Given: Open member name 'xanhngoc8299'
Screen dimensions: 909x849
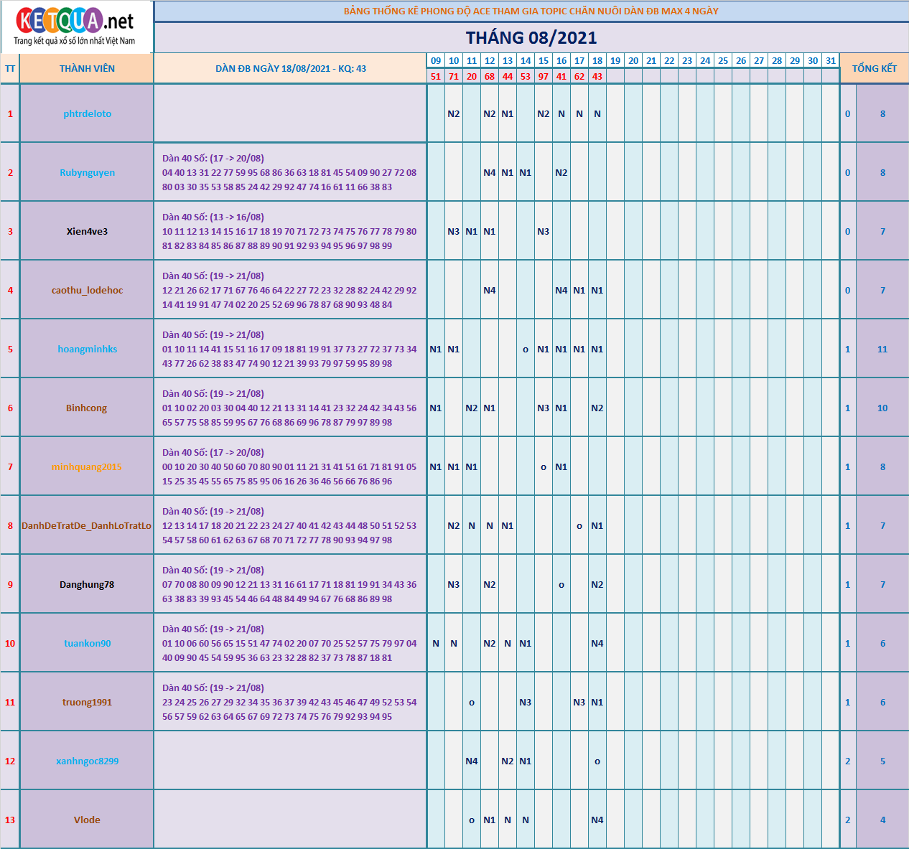Looking at the screenshot, I should click(87, 761).
